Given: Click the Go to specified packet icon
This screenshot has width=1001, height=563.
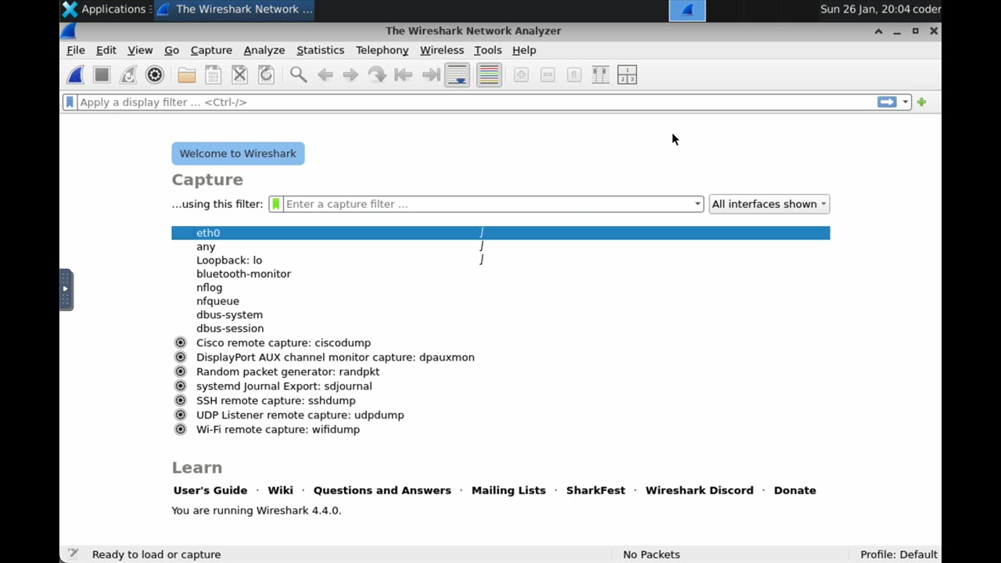Looking at the screenshot, I should 378,75.
